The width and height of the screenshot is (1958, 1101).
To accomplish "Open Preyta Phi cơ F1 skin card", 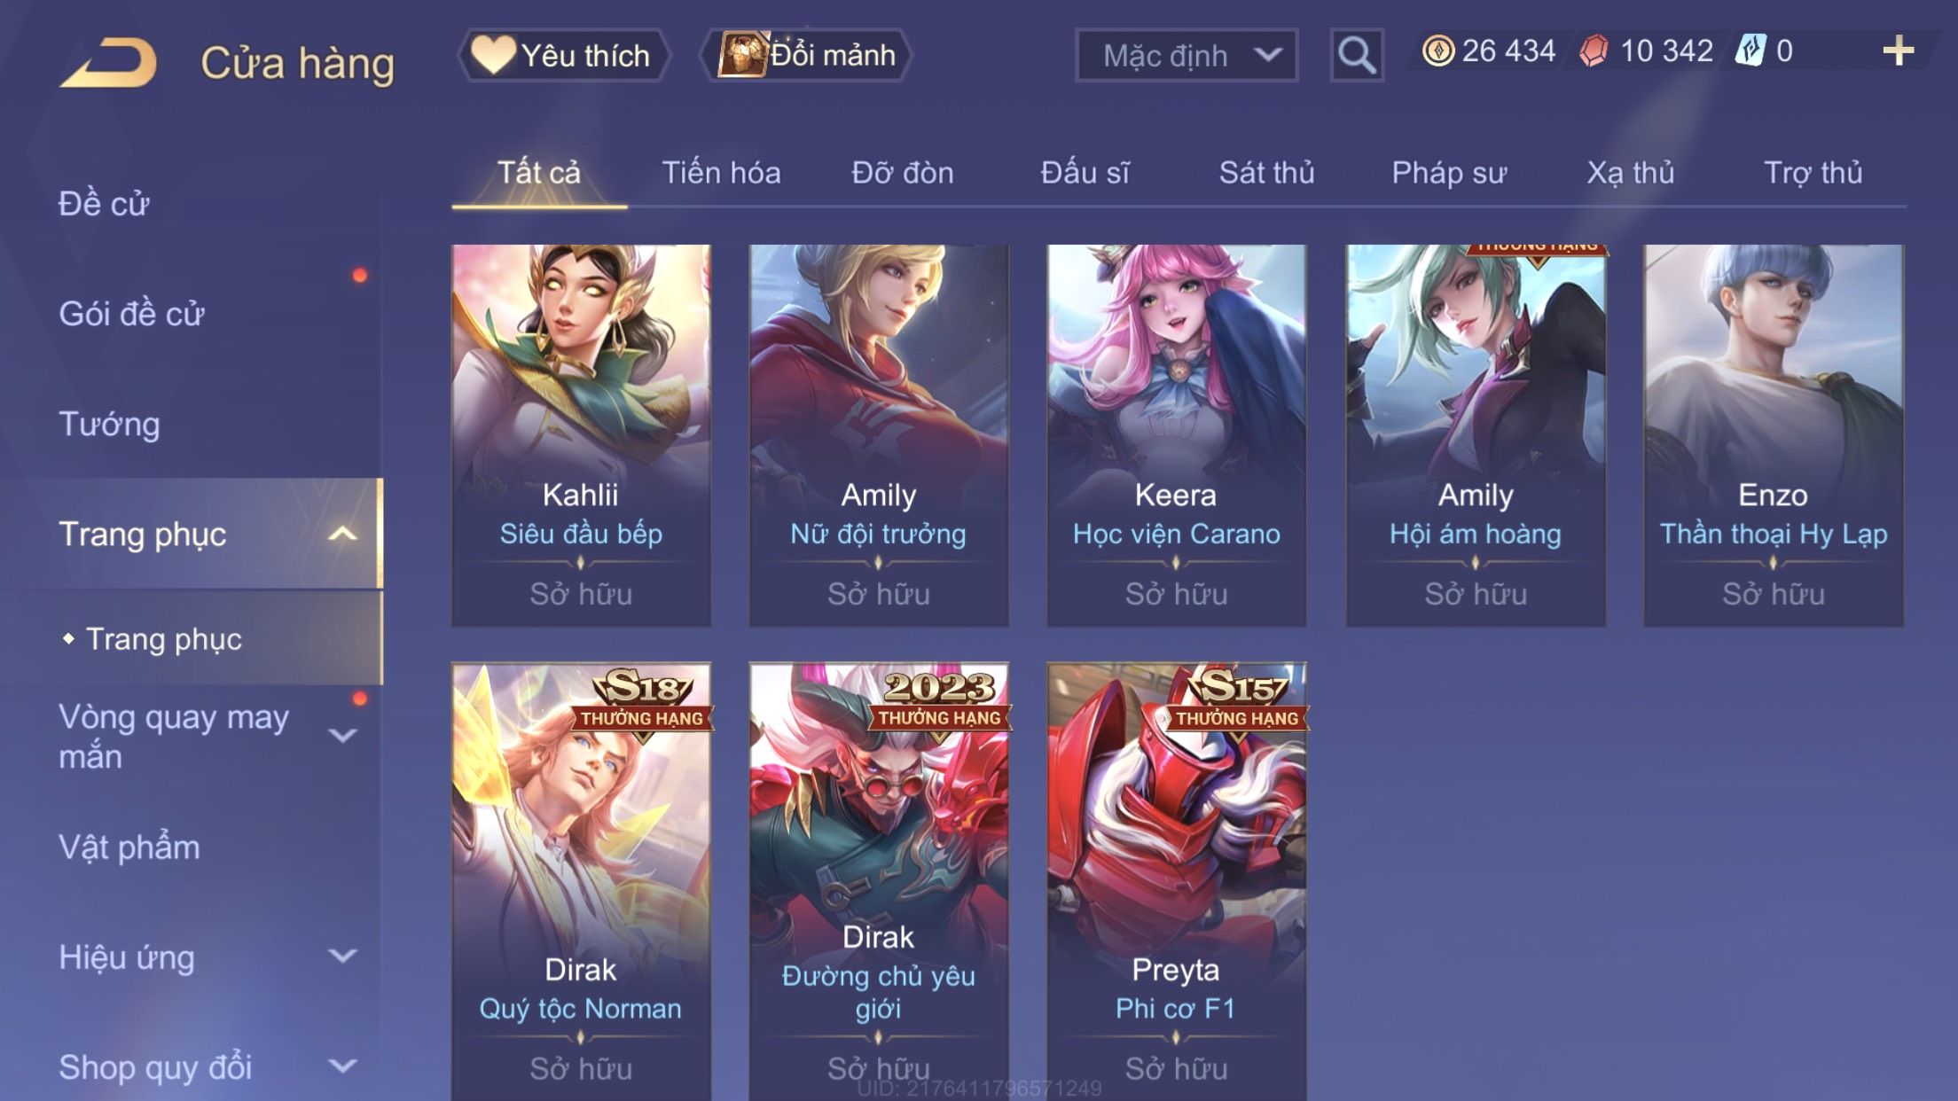I will pyautogui.click(x=1176, y=881).
